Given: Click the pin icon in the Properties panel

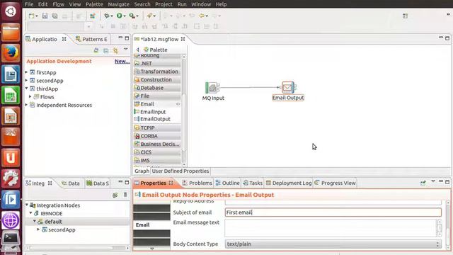Looking at the screenshot, I should click(x=423, y=183).
